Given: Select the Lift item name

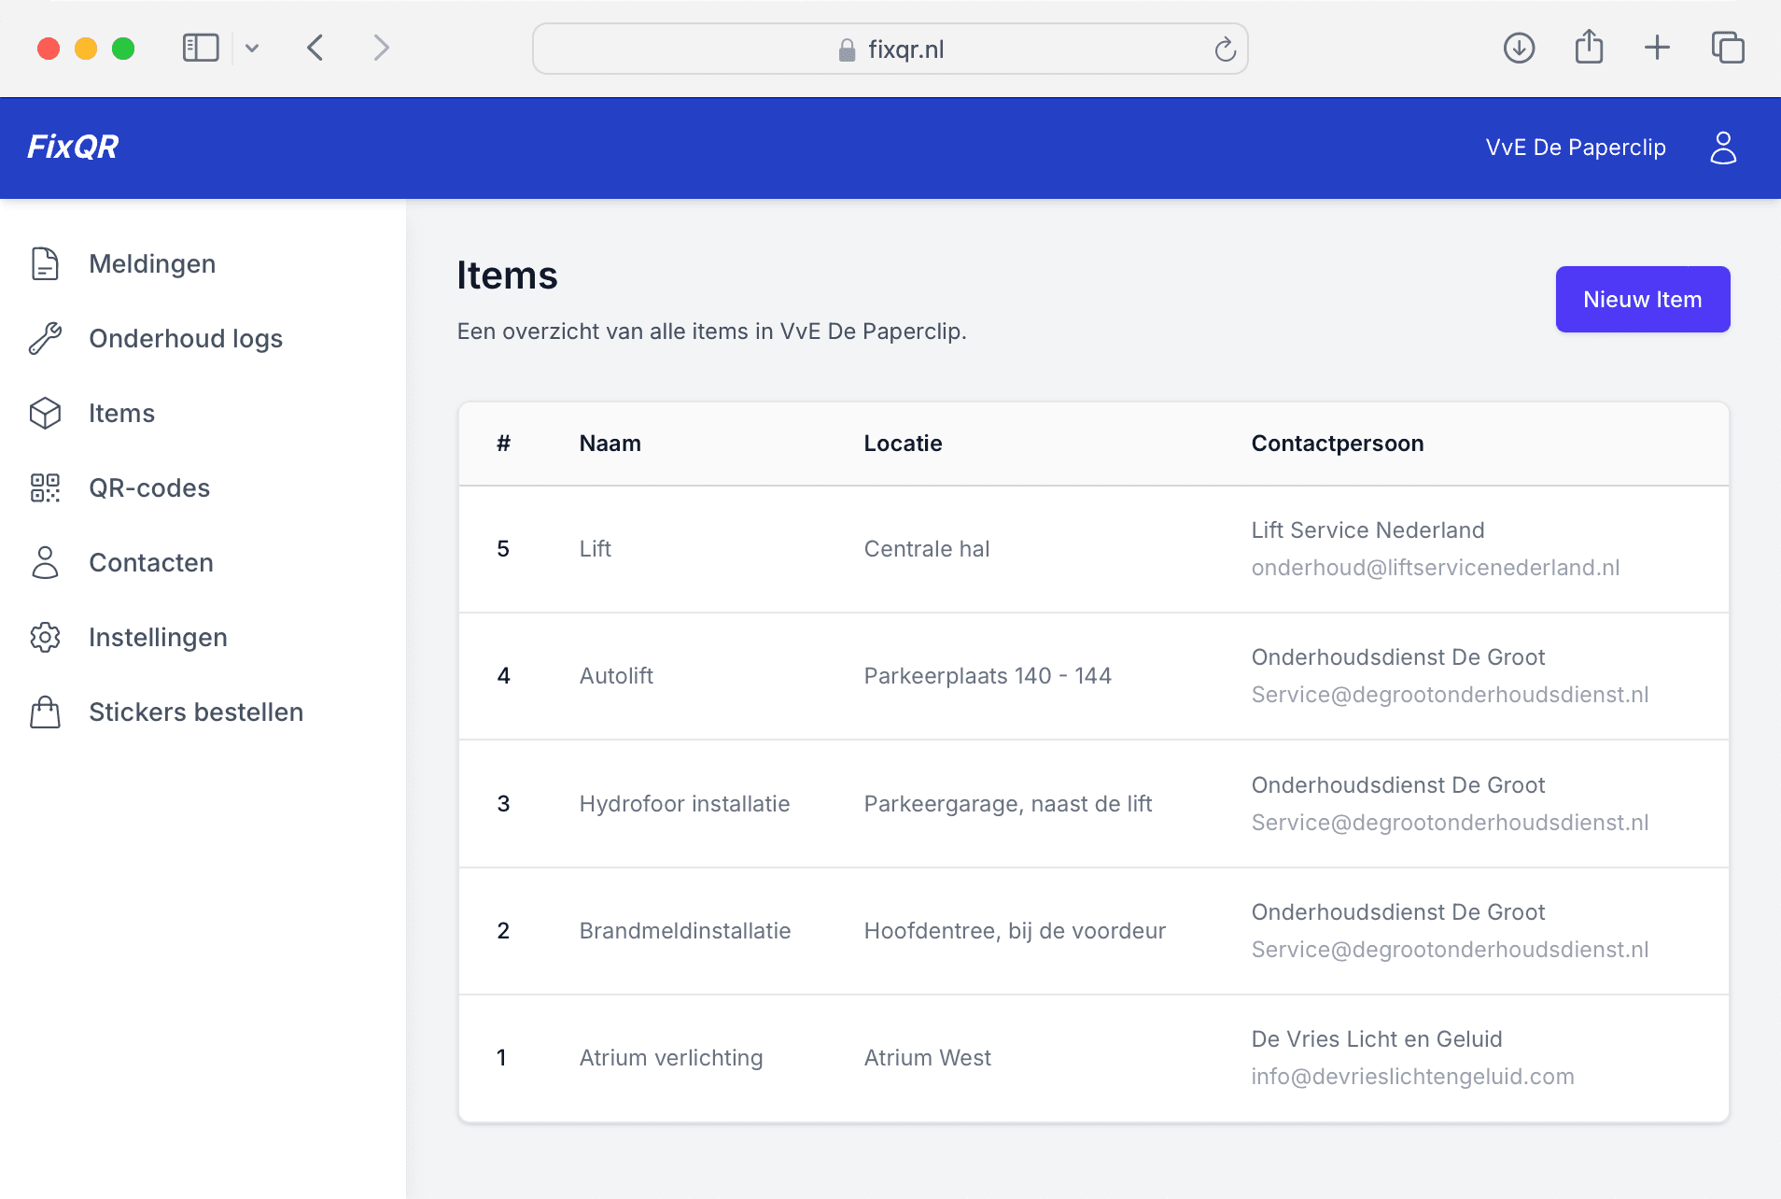Looking at the screenshot, I should click(595, 549).
